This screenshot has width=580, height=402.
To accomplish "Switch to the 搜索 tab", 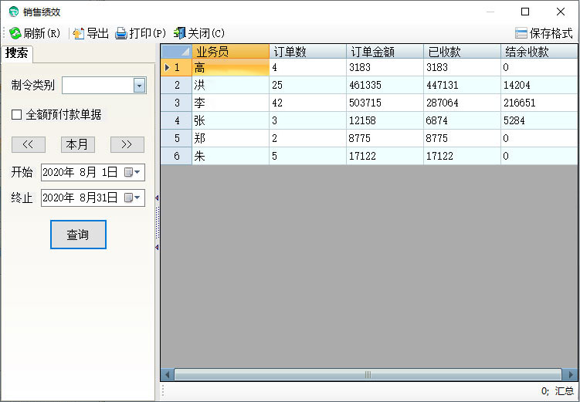I will (x=17, y=53).
